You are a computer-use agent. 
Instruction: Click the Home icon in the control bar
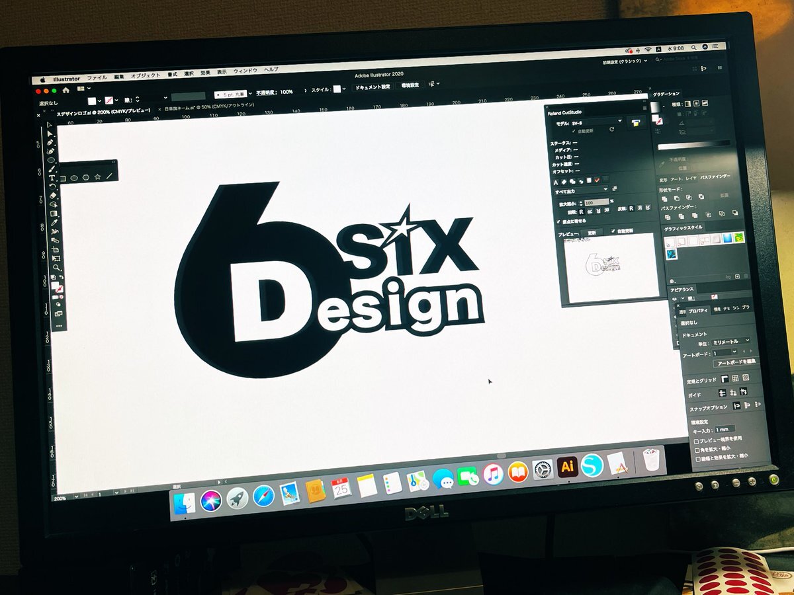(x=66, y=90)
